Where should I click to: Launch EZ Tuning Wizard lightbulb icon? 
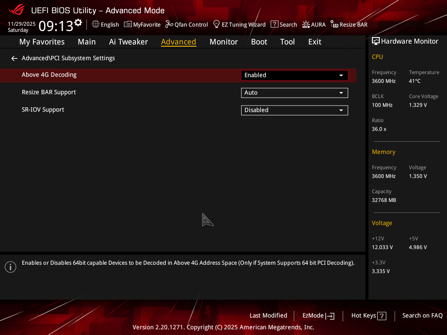pyautogui.click(x=217, y=24)
